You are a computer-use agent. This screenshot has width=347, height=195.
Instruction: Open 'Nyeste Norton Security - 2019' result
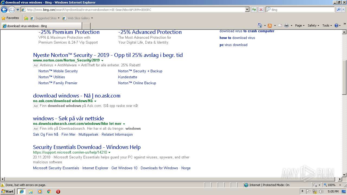108,55
